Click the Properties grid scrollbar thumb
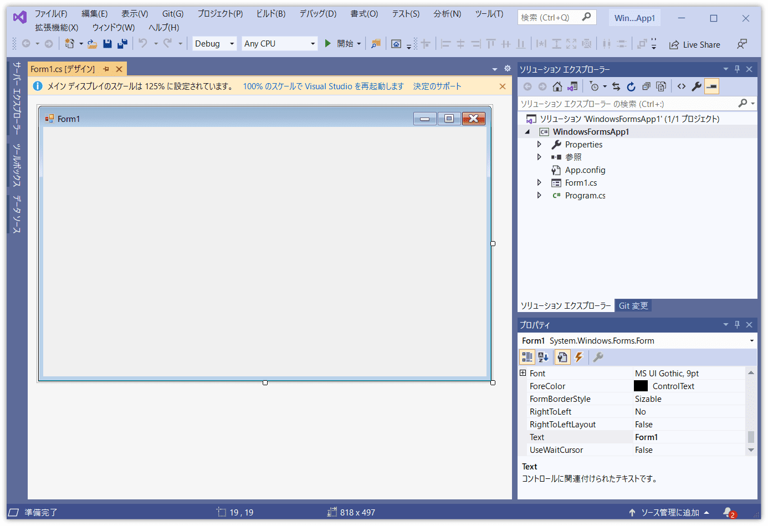 (751, 437)
